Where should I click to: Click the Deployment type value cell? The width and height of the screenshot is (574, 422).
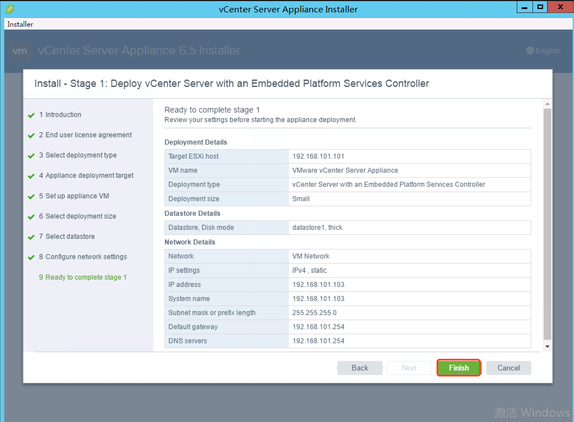(x=410, y=185)
